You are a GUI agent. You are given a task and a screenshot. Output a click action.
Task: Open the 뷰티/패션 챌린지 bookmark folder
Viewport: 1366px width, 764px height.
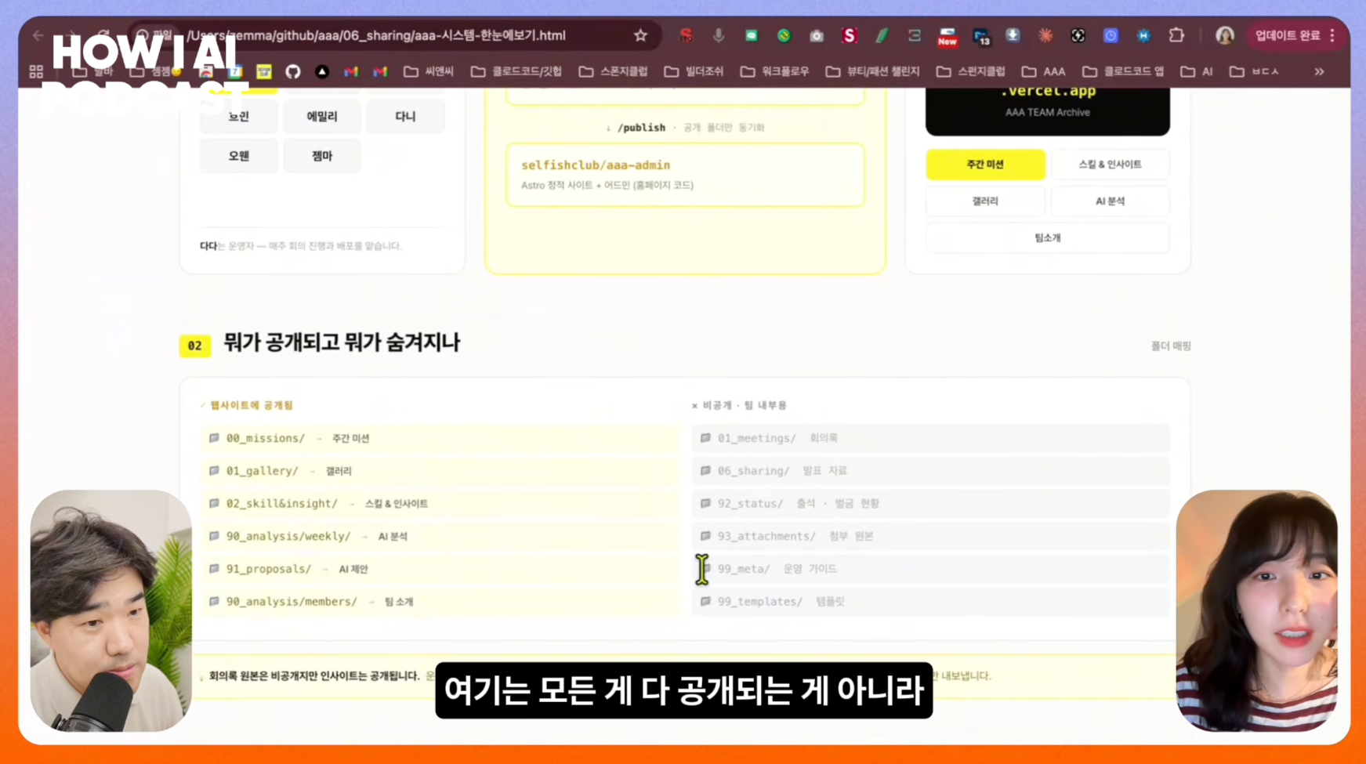point(873,71)
